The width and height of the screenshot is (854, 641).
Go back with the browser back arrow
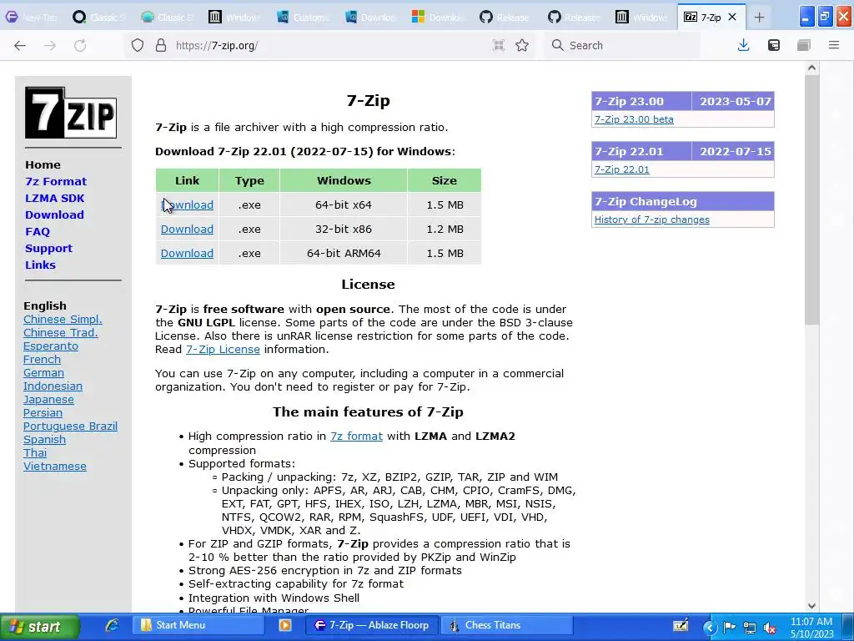click(20, 46)
